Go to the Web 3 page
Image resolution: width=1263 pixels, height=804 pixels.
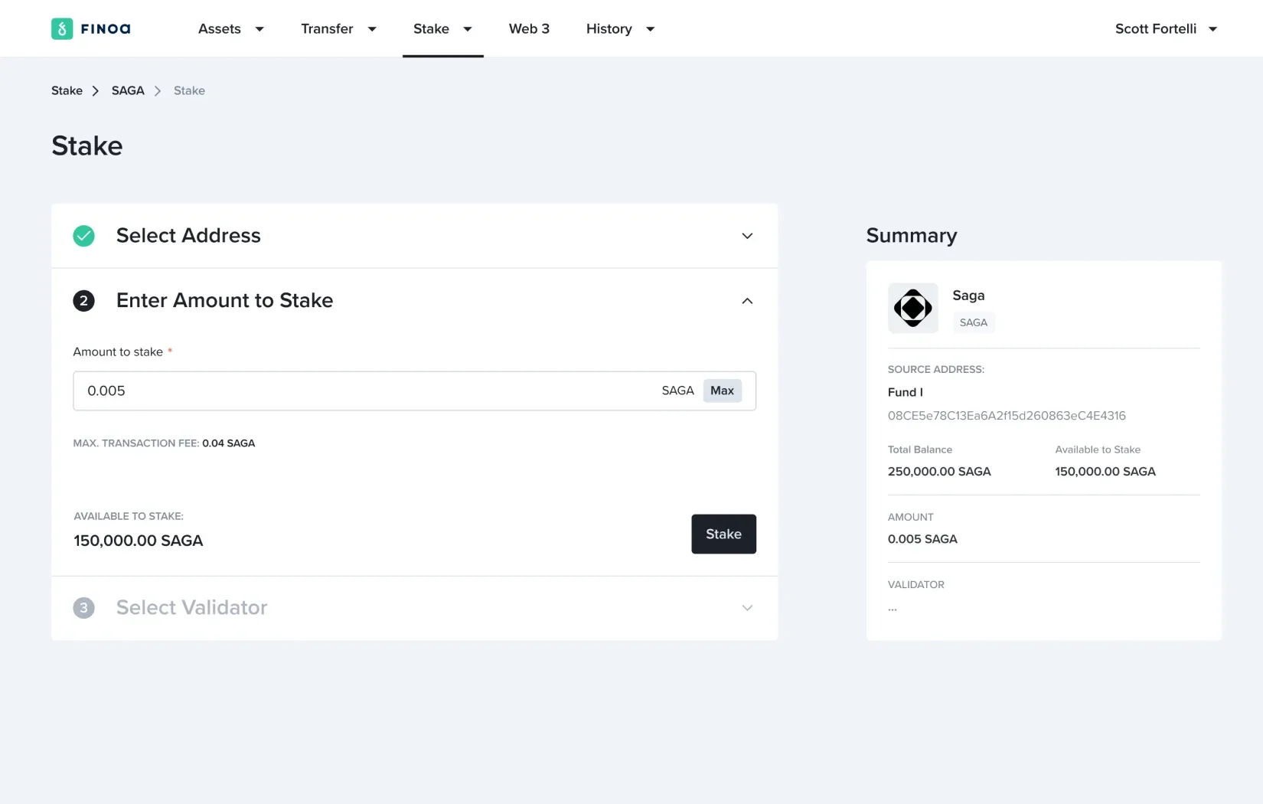pos(529,28)
